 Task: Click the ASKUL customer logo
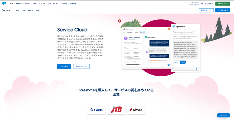pos(96,110)
